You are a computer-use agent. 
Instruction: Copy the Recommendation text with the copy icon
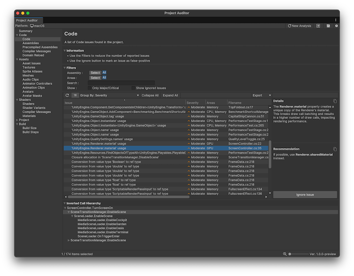[x=335, y=149]
